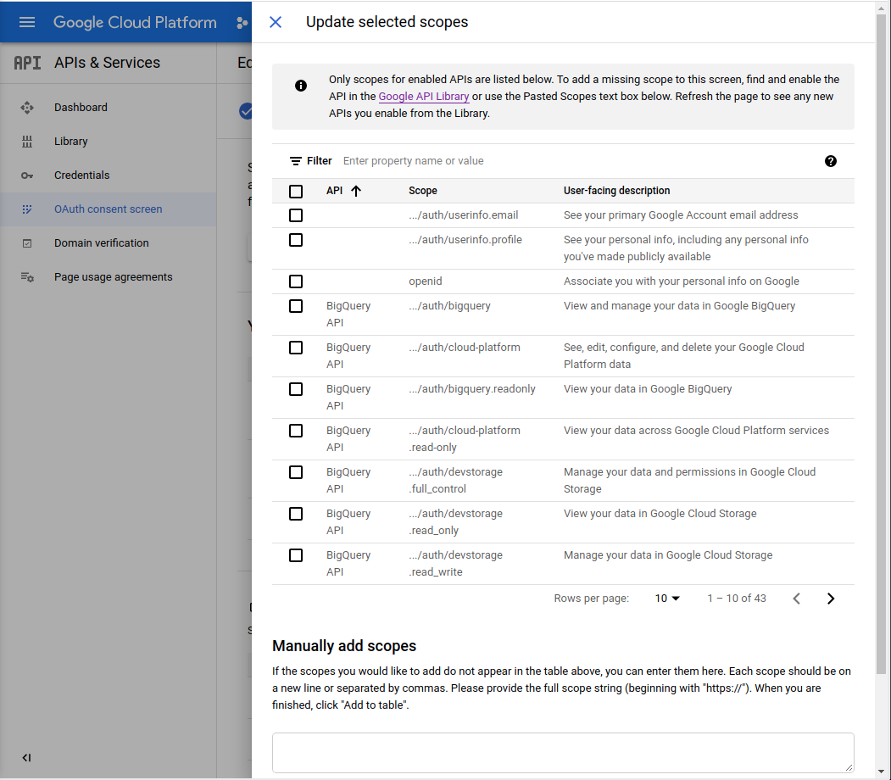Toggle the select-all header checkbox
891x780 pixels.
click(296, 192)
